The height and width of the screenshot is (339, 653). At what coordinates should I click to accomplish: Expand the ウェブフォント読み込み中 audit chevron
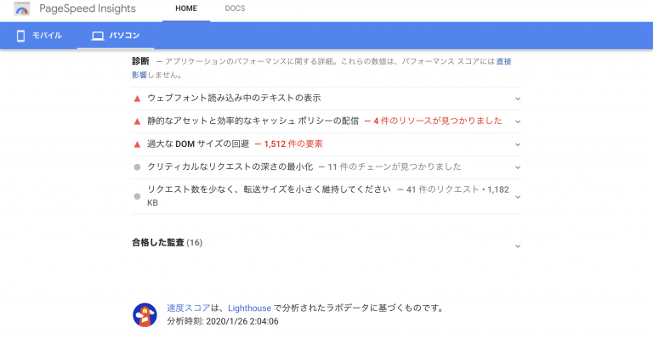point(518,99)
